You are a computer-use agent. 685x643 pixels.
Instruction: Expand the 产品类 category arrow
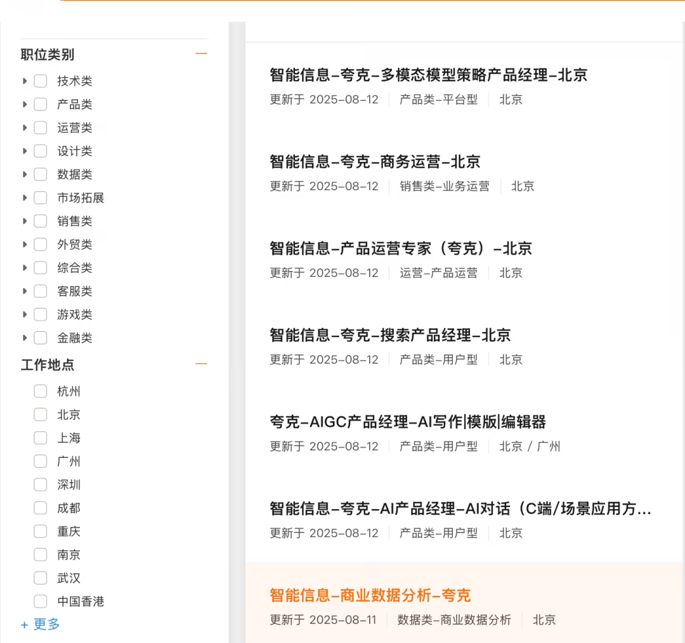click(x=25, y=105)
